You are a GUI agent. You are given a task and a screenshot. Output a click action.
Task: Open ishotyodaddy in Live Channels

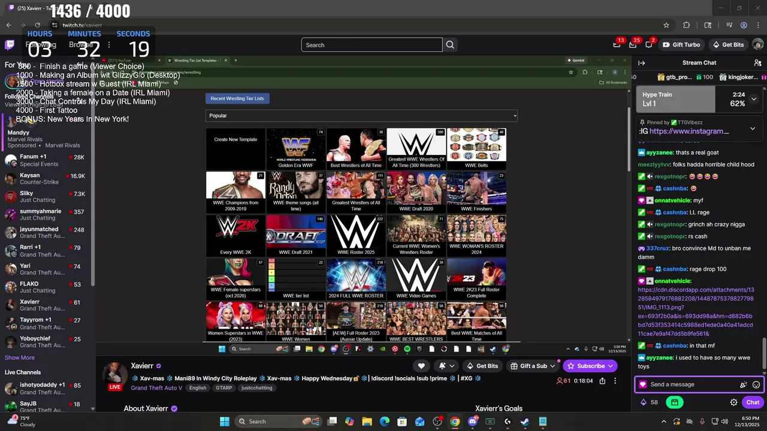coord(46,388)
